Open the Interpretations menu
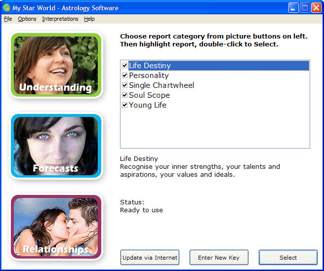The height and width of the screenshot is (271, 324). tap(60, 19)
